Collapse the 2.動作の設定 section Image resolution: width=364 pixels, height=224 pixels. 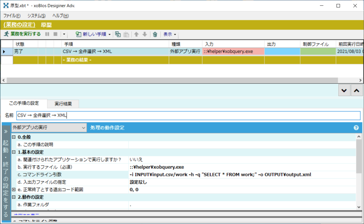tap(14, 197)
